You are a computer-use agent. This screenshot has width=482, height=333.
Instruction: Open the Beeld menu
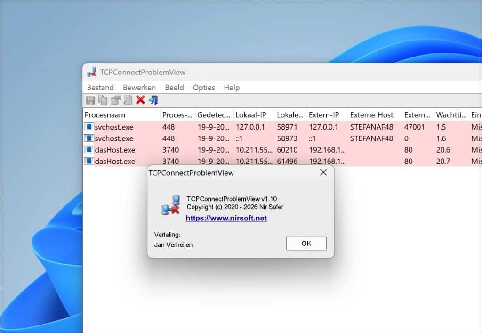coord(174,88)
